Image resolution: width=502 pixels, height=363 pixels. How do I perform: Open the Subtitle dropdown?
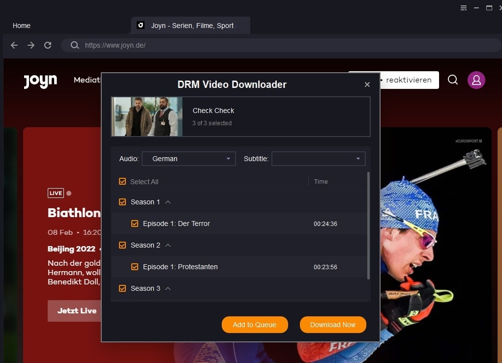click(318, 159)
